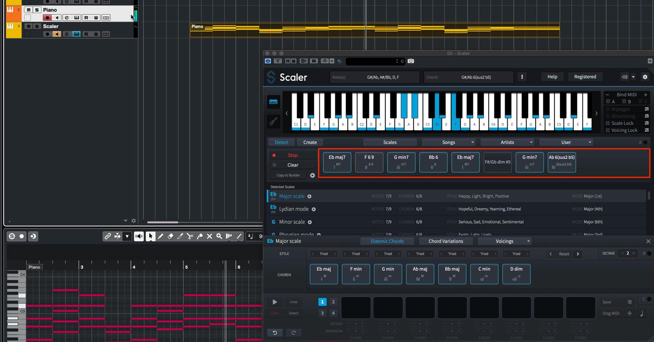
Task: Click the exclamation info button in Scaler
Action: tap(522, 77)
